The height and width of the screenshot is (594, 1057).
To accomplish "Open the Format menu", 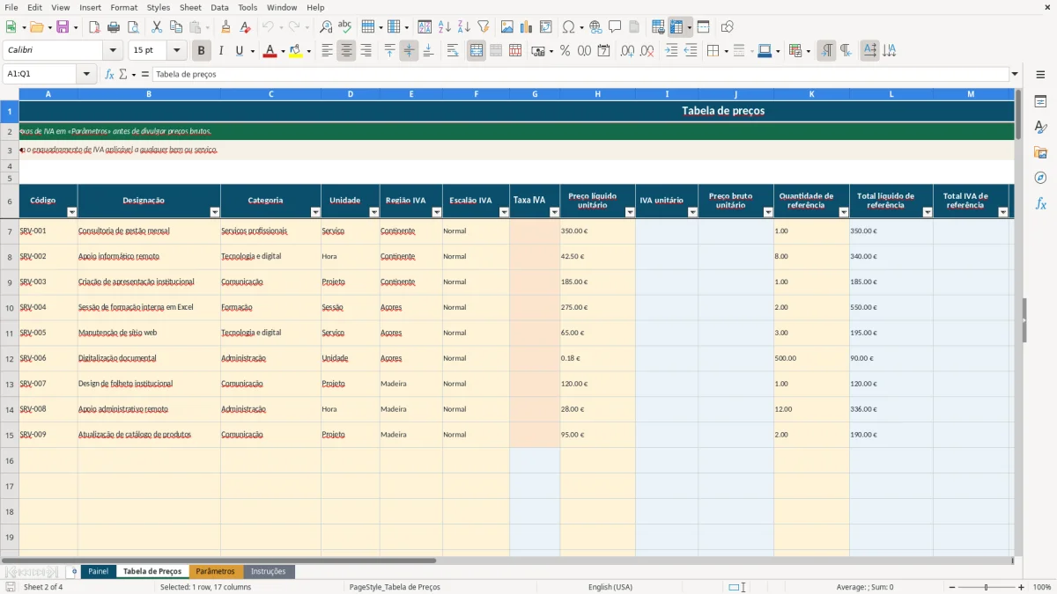I will click(123, 7).
